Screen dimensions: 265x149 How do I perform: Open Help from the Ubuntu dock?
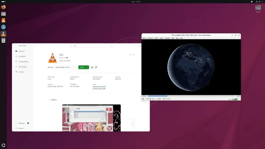(x=3, y=27)
